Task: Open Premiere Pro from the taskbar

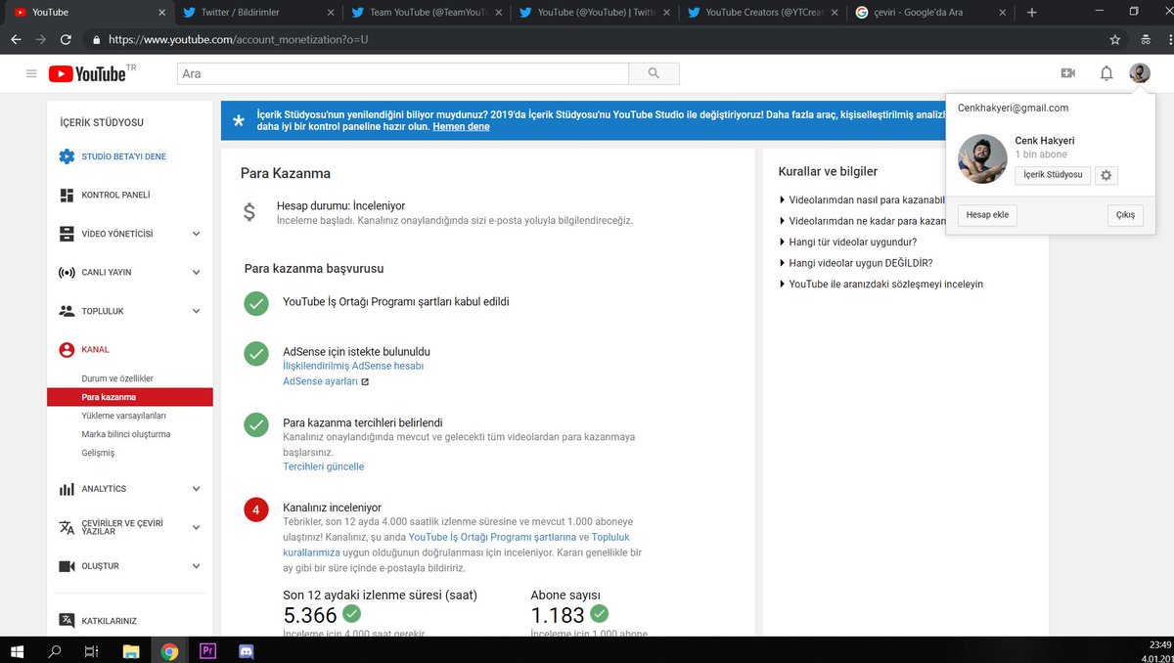Action: 206,651
